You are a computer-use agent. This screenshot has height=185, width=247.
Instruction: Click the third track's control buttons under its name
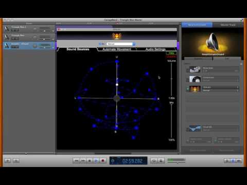(15, 47)
